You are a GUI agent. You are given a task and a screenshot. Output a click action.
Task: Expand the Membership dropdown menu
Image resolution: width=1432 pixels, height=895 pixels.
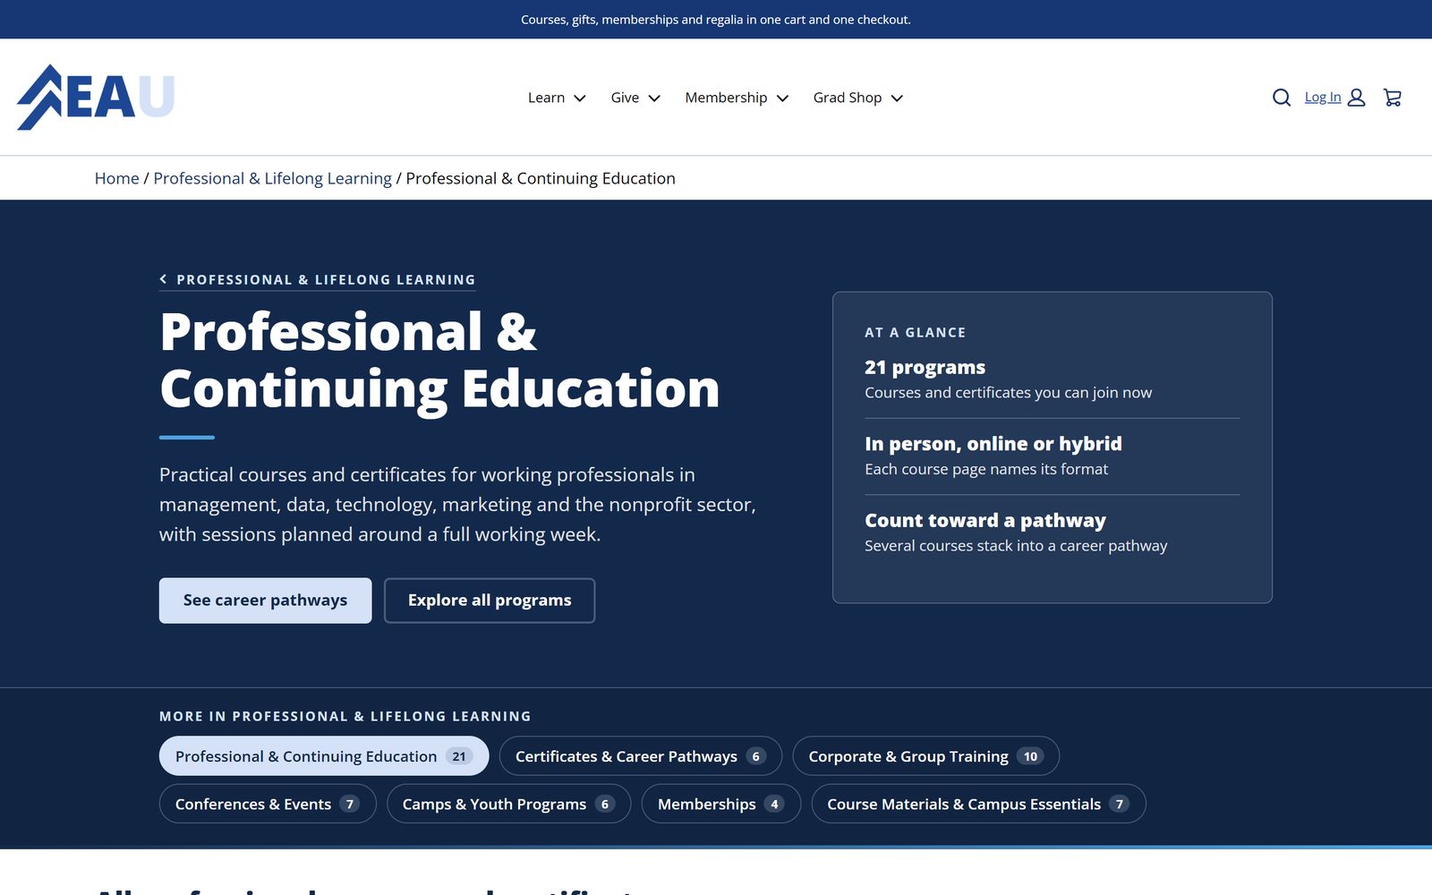737,98
